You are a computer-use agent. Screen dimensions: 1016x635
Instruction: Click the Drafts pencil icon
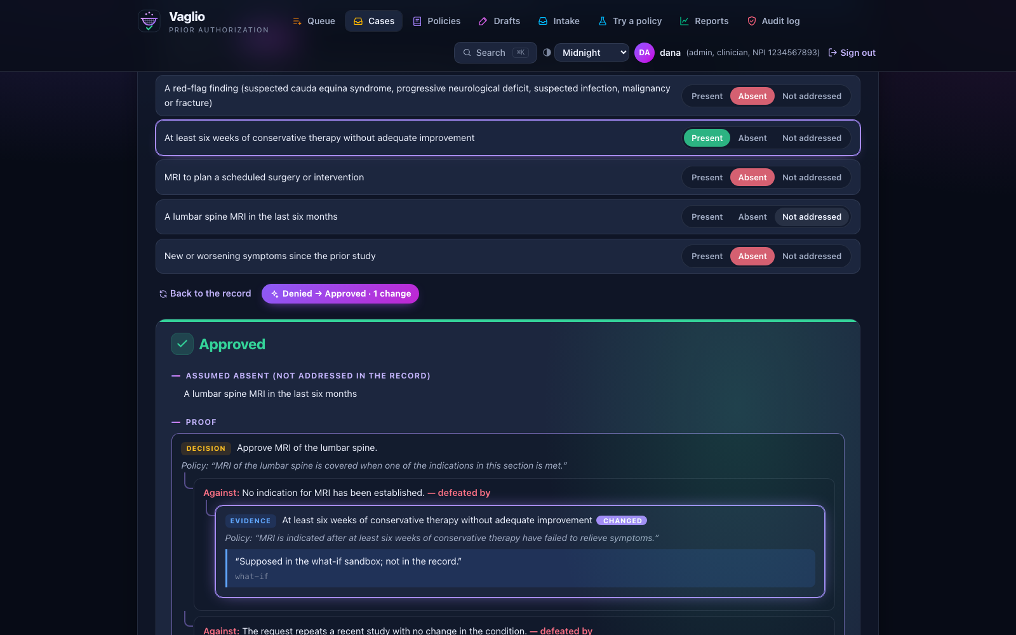[483, 21]
